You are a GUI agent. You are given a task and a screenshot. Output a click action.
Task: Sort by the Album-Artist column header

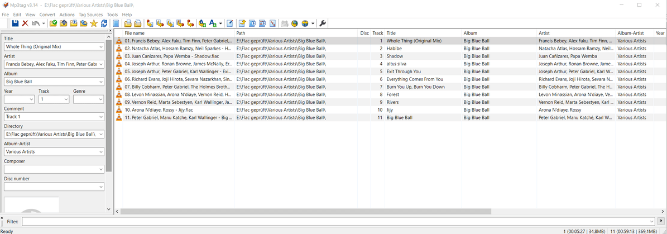click(635, 33)
